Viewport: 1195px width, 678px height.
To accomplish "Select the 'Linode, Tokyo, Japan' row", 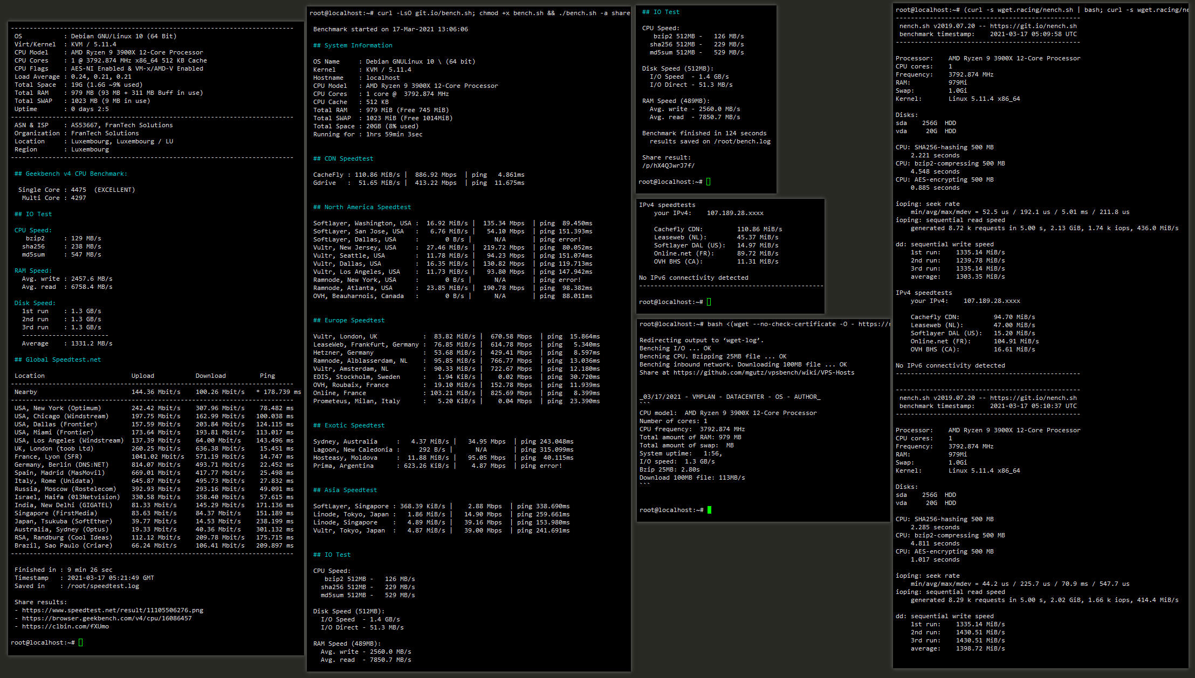I will [x=442, y=514].
